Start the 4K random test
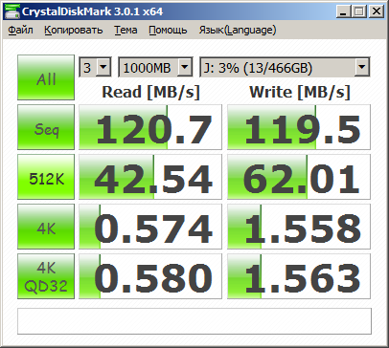The height and width of the screenshot is (348, 389). coord(46,227)
